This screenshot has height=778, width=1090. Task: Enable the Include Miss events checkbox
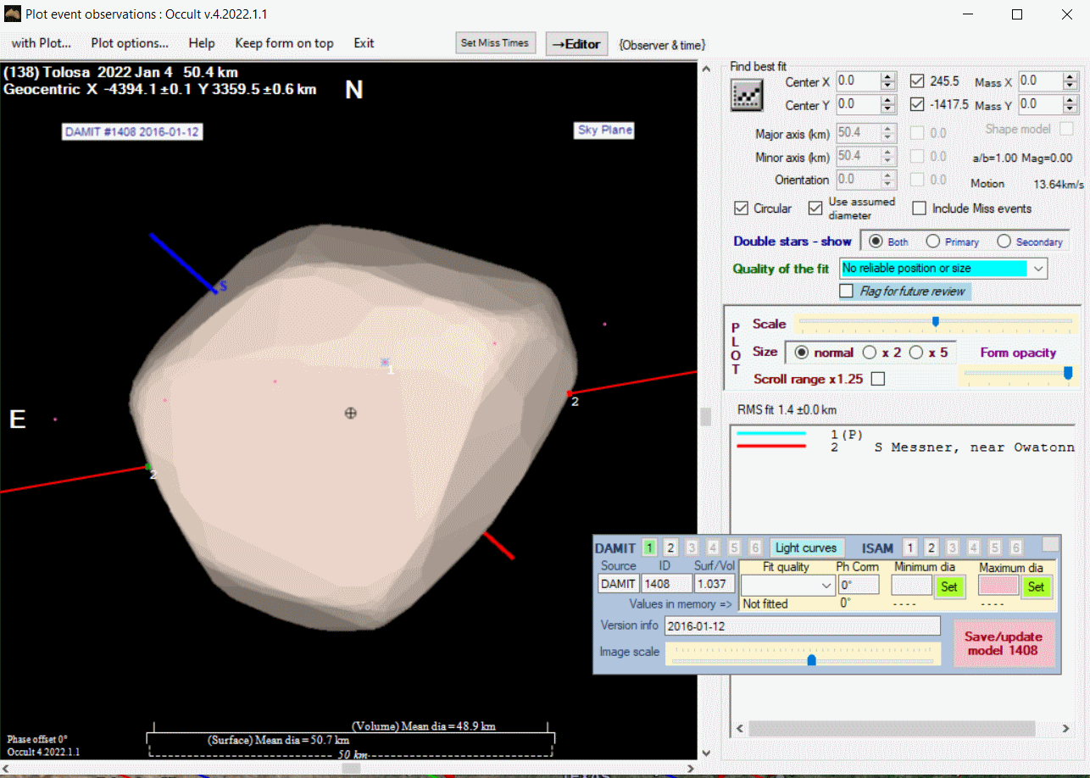coord(919,208)
